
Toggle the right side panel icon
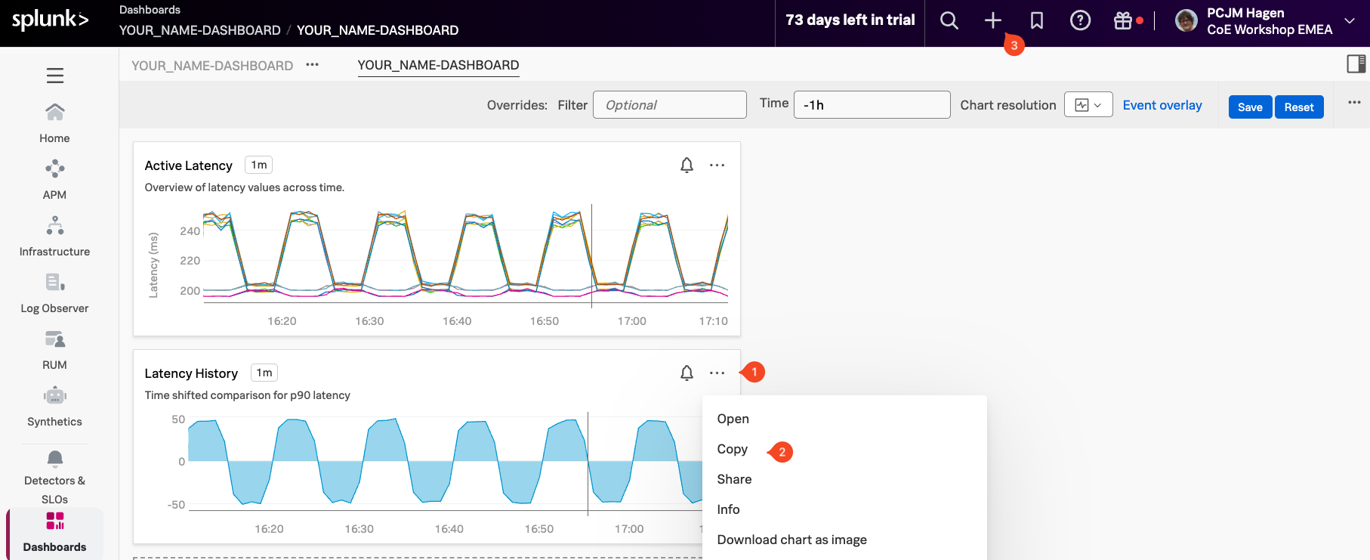pyautogui.click(x=1356, y=64)
